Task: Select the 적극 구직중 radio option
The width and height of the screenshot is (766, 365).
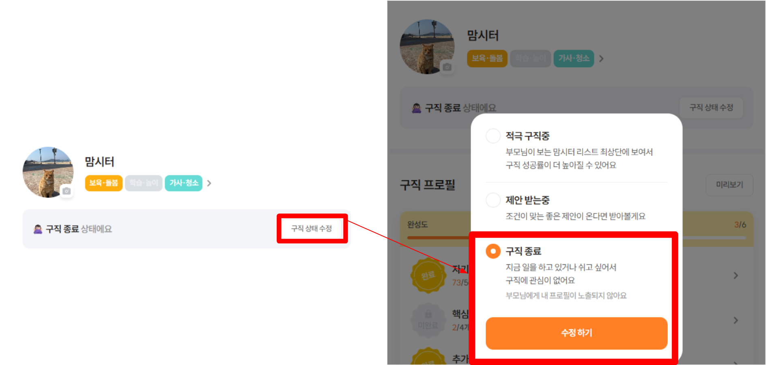Action: (493, 136)
